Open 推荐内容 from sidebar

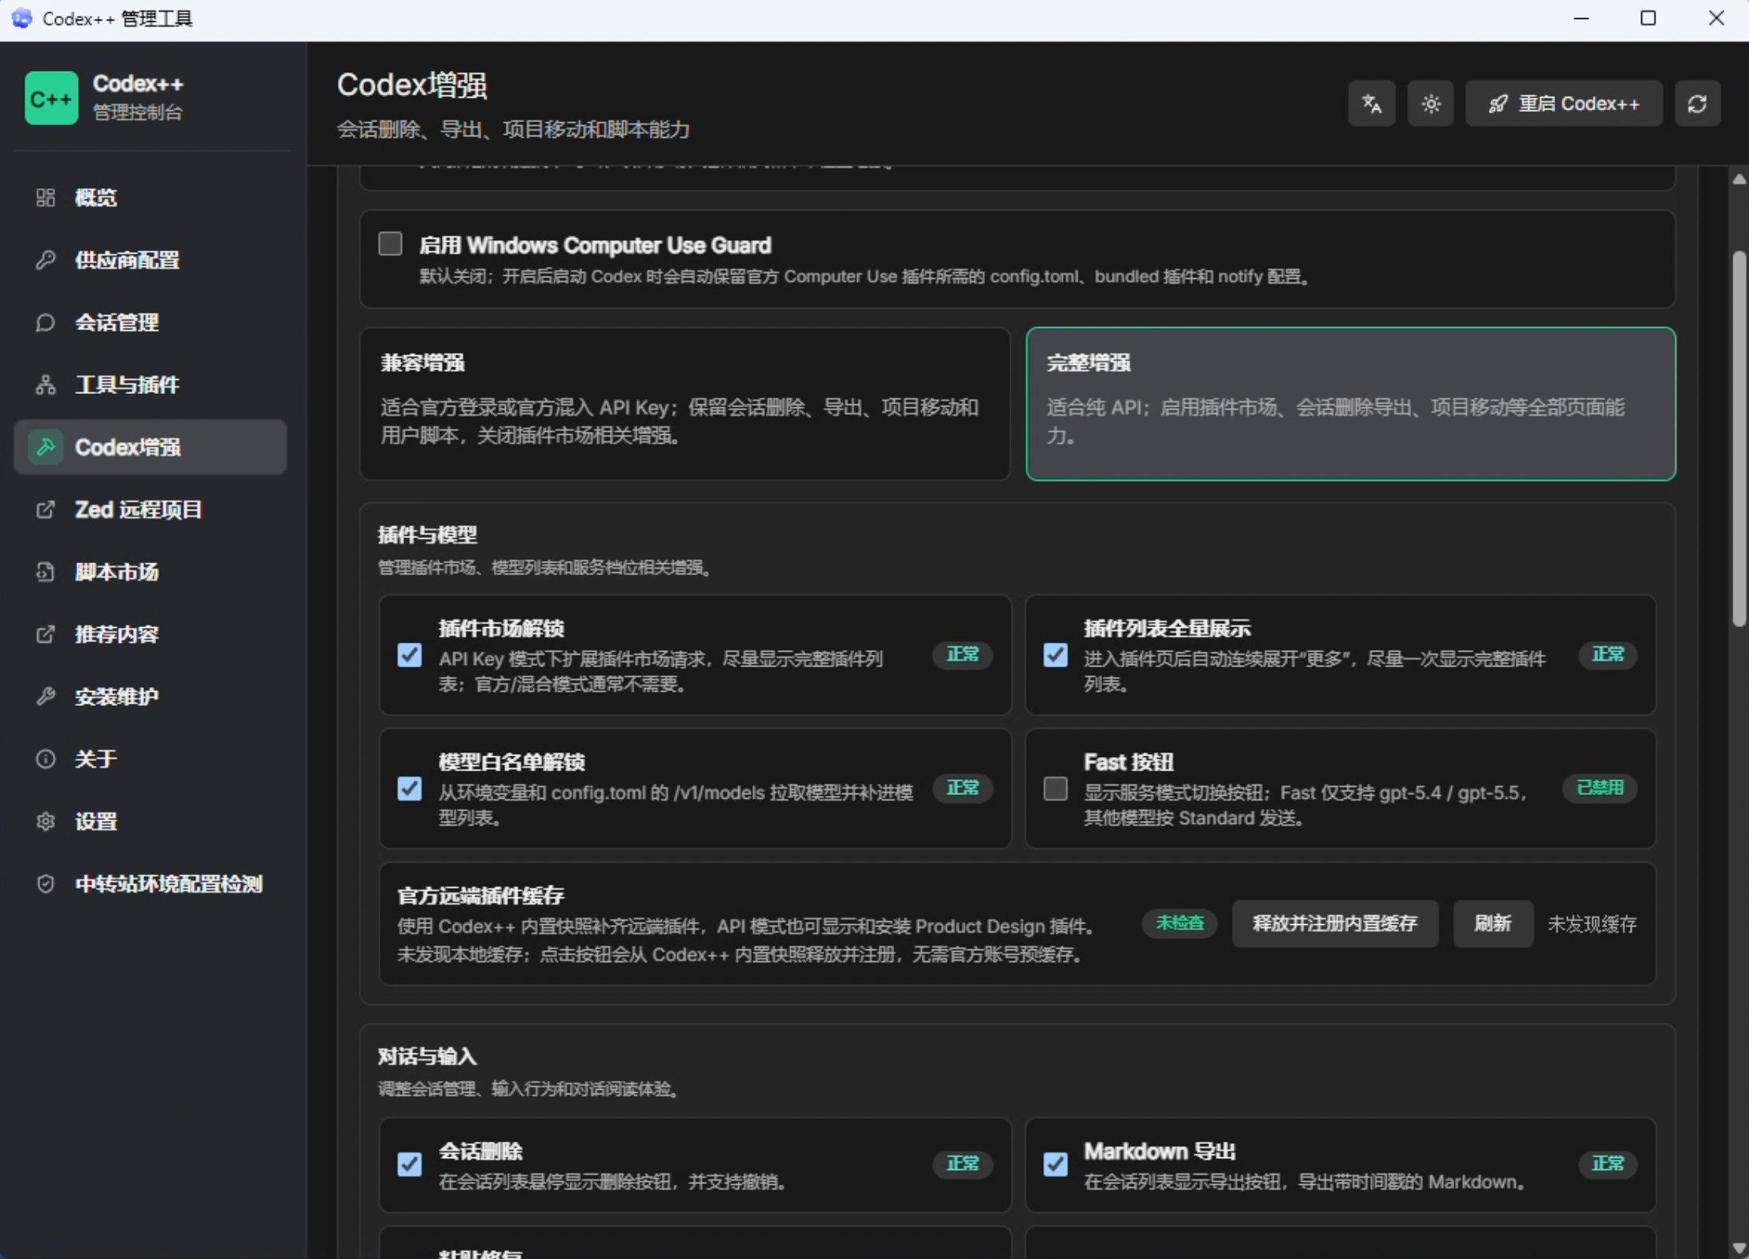150,634
